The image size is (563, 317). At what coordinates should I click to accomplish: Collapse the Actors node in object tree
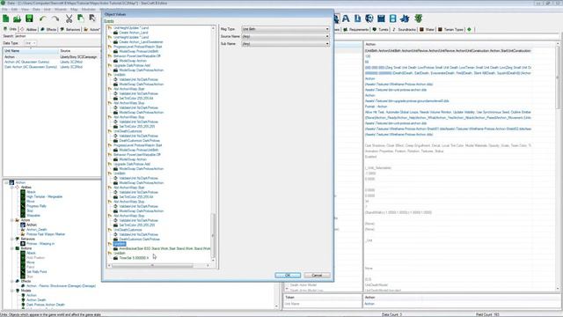point(11,220)
